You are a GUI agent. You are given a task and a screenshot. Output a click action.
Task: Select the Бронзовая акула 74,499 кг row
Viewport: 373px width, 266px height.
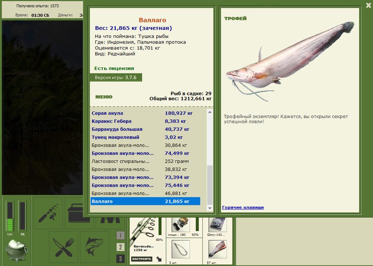145,153
